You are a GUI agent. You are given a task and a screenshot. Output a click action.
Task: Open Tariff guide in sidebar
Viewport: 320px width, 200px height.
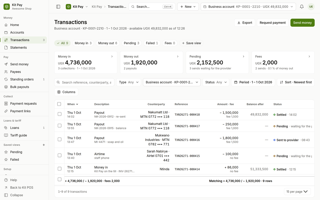coord(24,135)
